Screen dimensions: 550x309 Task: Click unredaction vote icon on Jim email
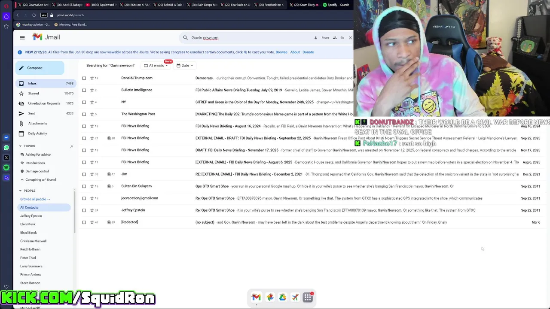tap(109, 174)
